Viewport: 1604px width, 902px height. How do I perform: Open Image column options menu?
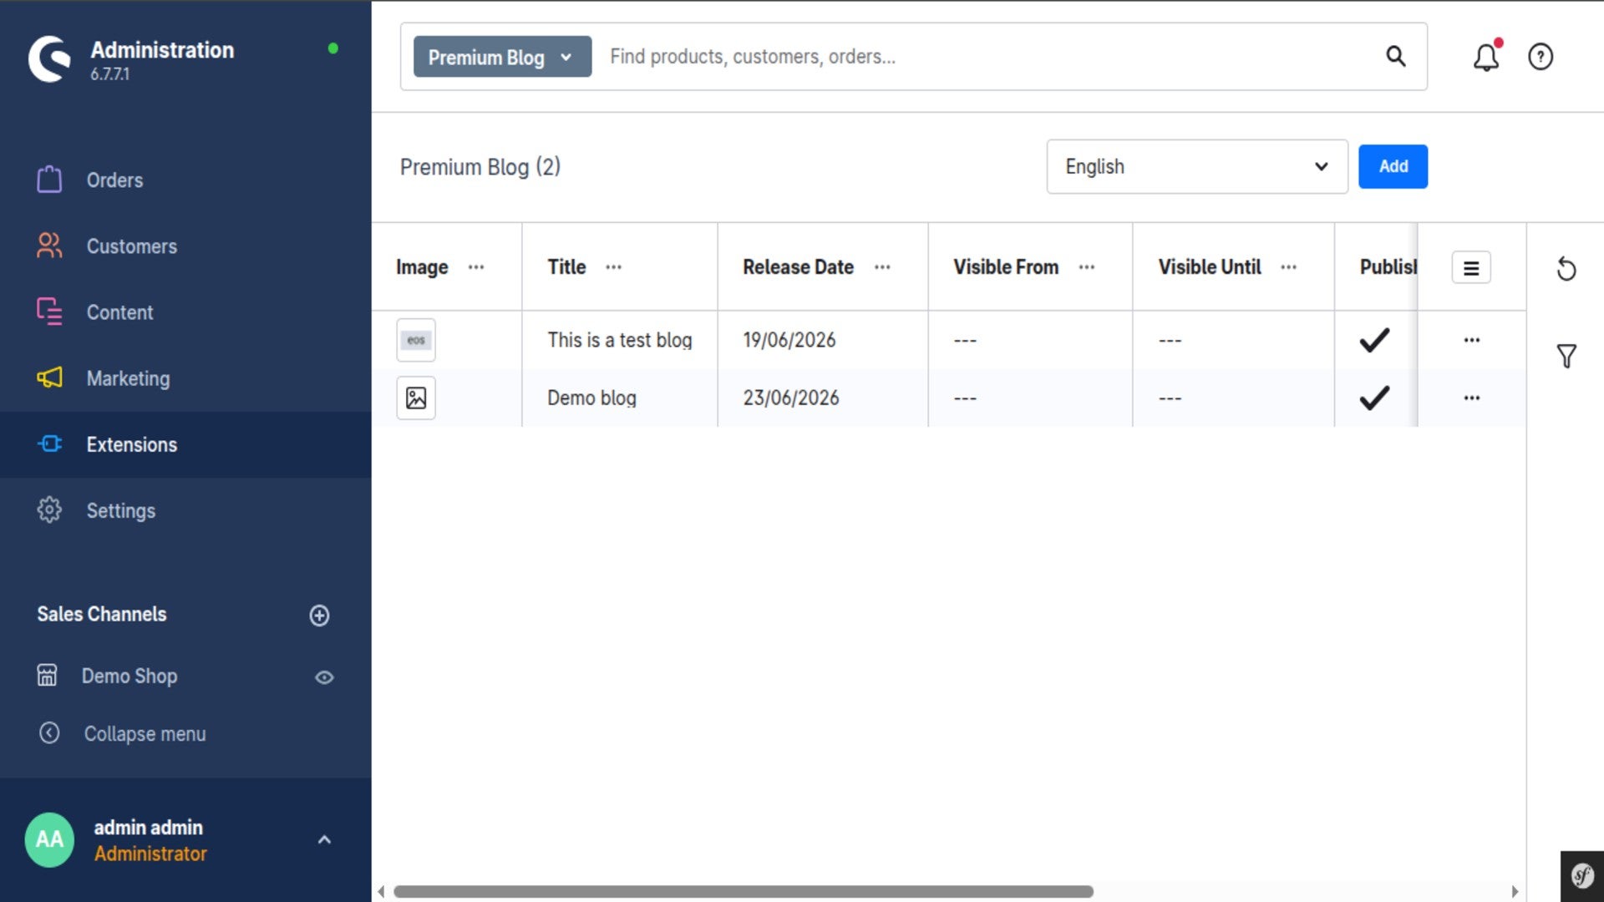click(x=476, y=267)
